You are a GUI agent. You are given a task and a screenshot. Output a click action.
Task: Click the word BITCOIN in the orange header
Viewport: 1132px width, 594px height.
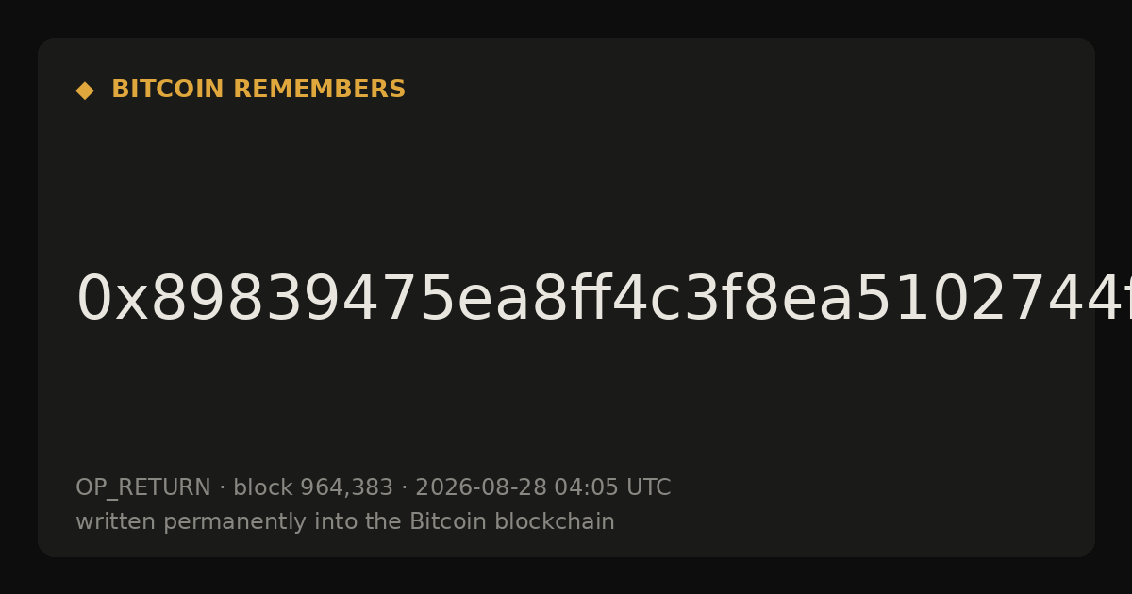tap(169, 90)
